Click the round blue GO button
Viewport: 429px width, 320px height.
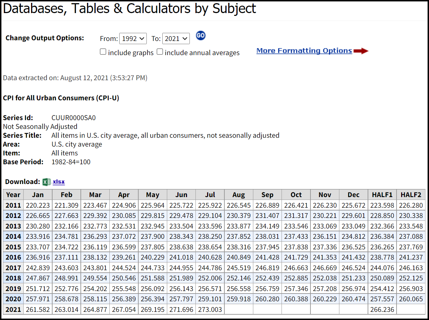201,36
